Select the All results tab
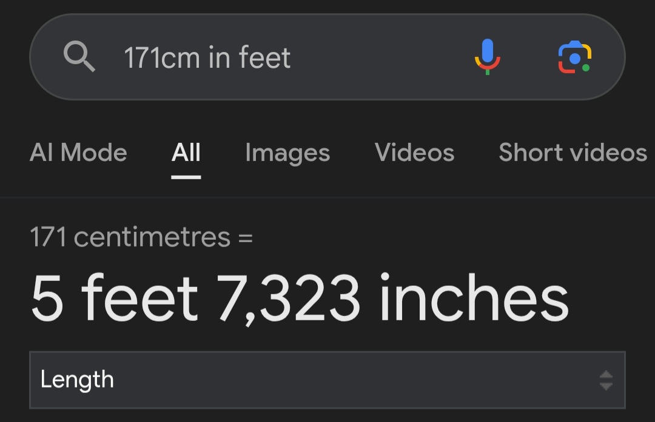Screen dimensions: 655x422 click(186, 153)
